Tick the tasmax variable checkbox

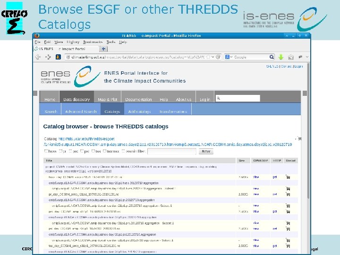tap(104, 151)
